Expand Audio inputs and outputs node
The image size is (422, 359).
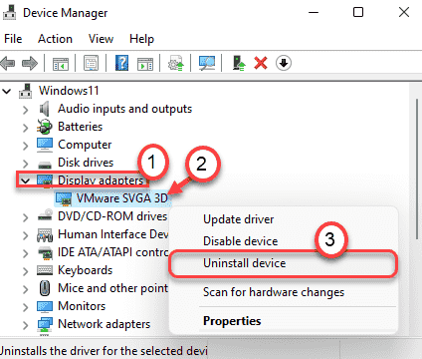point(26,110)
